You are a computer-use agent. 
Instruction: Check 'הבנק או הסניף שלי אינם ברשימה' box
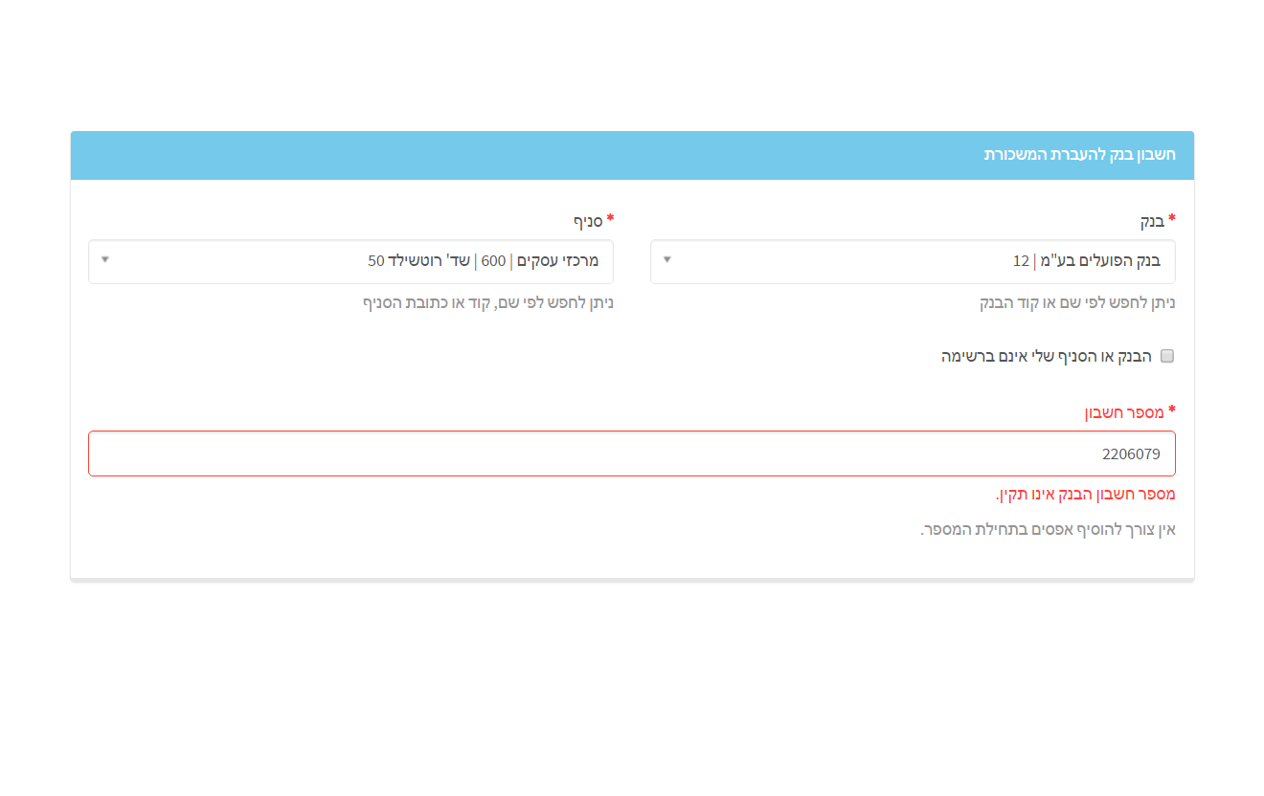[1167, 356]
